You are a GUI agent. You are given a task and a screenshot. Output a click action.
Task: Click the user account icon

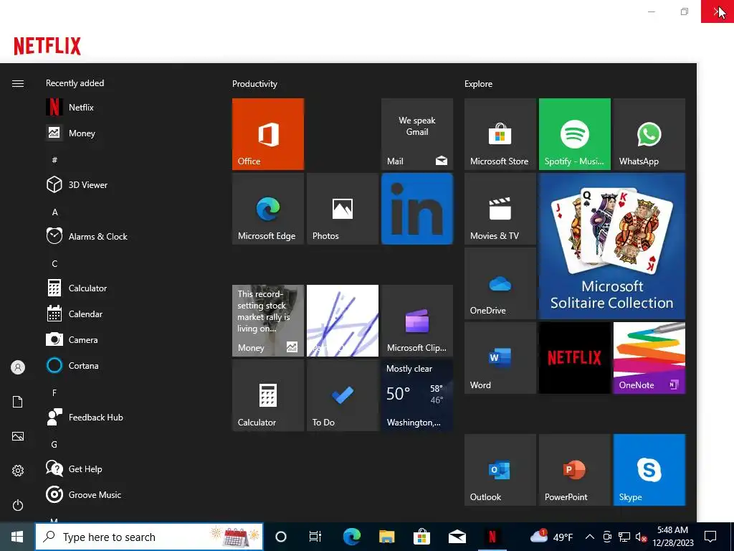pyautogui.click(x=18, y=367)
